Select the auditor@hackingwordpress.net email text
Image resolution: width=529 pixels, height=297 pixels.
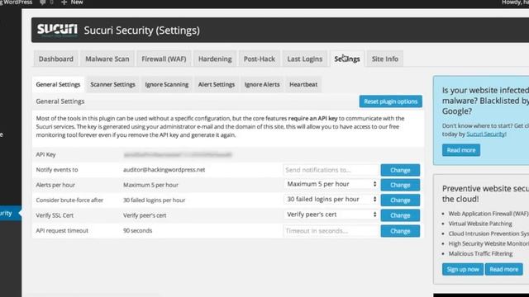(164, 170)
